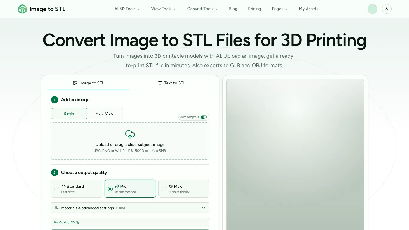This screenshot has height=230, width=409.
Task: Click the "Choose output quality" step heading
Action: click(x=84, y=172)
